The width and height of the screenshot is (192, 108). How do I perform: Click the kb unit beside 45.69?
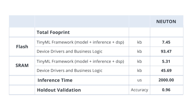[139, 70]
